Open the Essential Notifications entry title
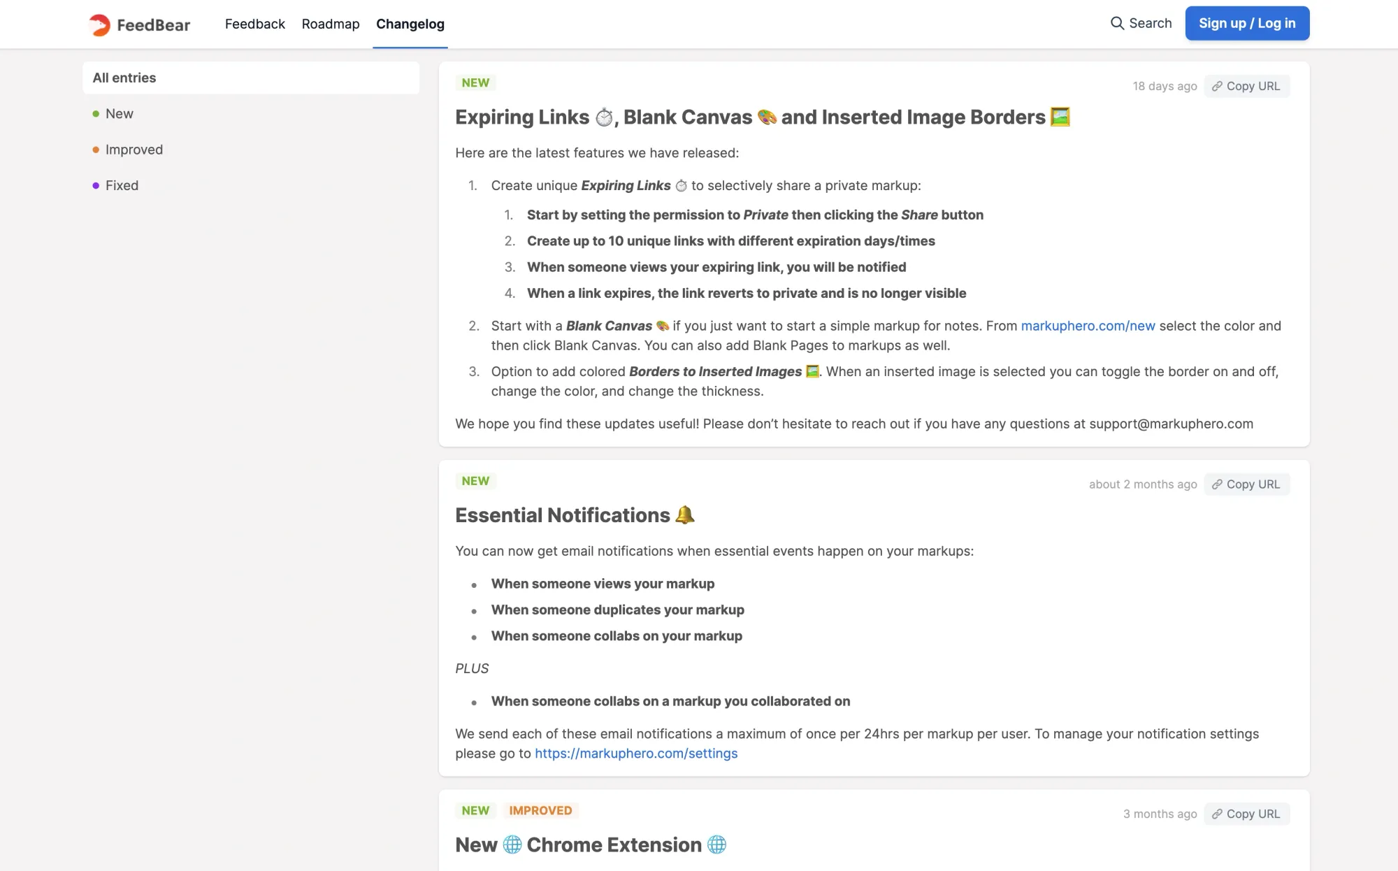 click(562, 515)
